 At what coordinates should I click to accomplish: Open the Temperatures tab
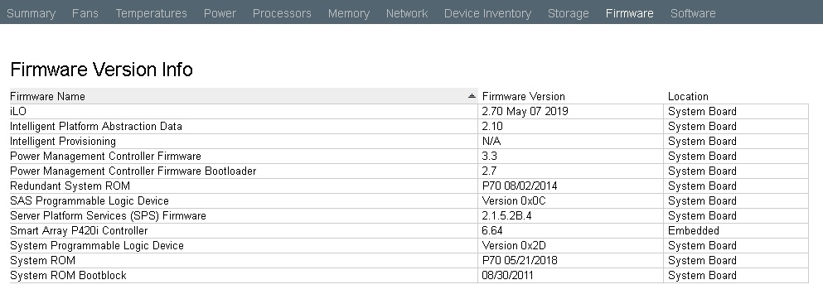click(x=151, y=13)
